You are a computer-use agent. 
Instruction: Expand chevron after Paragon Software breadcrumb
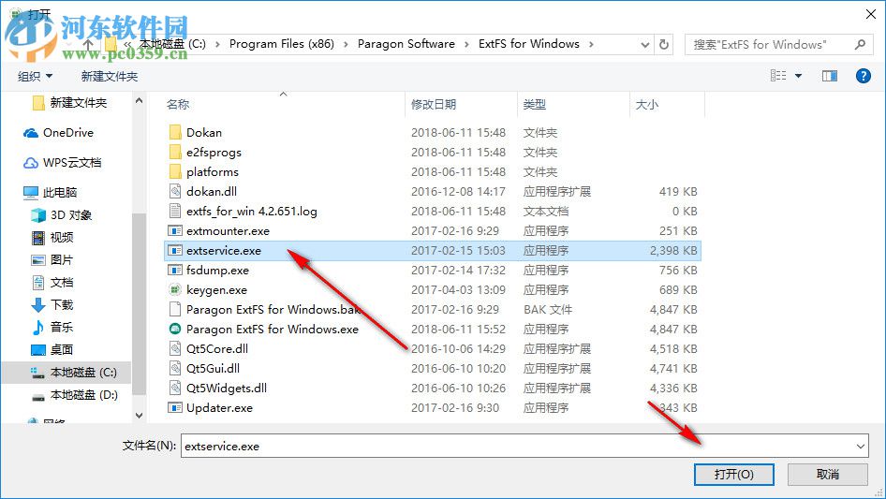point(466,44)
